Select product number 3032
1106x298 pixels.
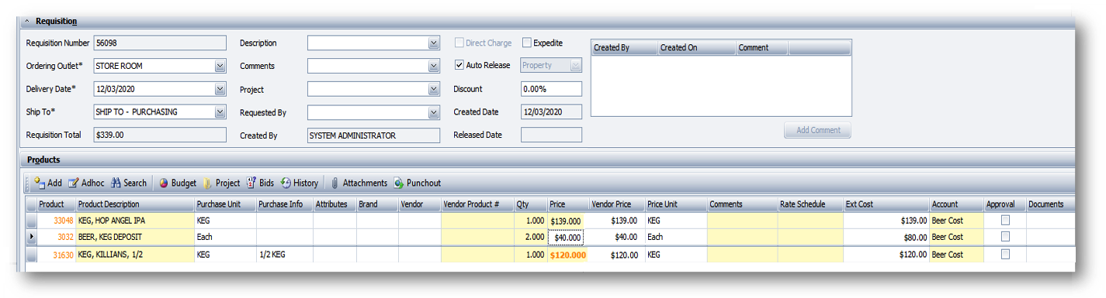pyautogui.click(x=65, y=237)
